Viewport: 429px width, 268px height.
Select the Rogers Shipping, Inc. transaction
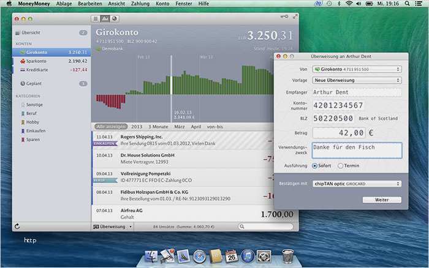(183, 140)
